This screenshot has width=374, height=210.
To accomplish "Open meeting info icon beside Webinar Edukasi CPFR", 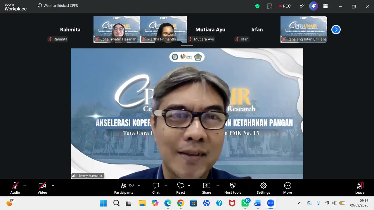I will pos(40,6).
